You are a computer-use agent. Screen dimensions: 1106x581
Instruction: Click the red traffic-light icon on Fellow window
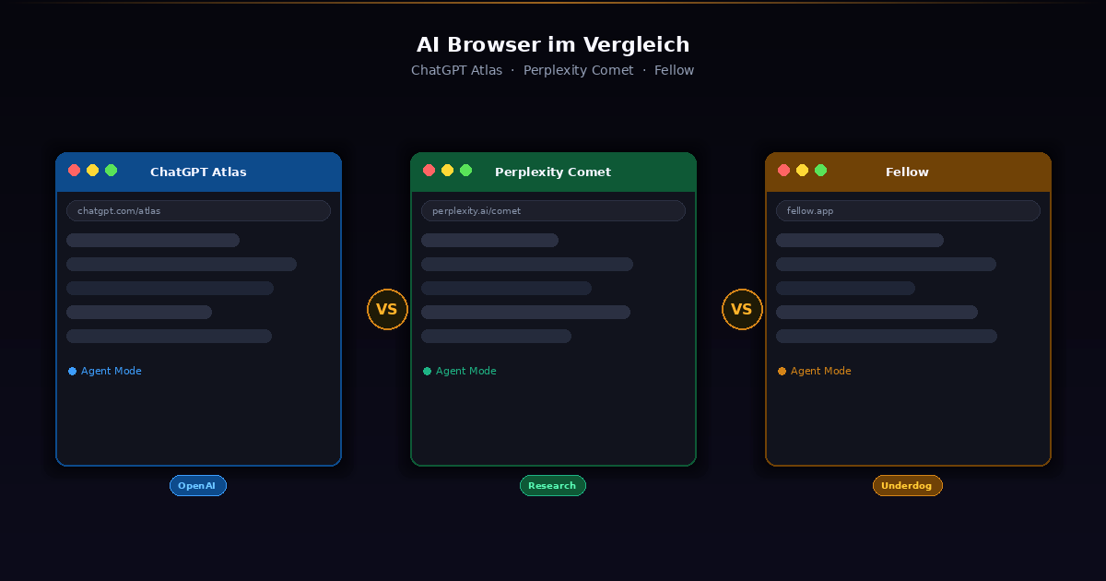783,170
